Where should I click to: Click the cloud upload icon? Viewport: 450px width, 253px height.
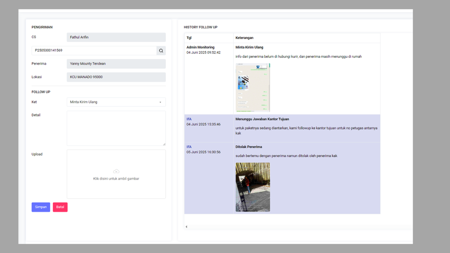point(116,171)
